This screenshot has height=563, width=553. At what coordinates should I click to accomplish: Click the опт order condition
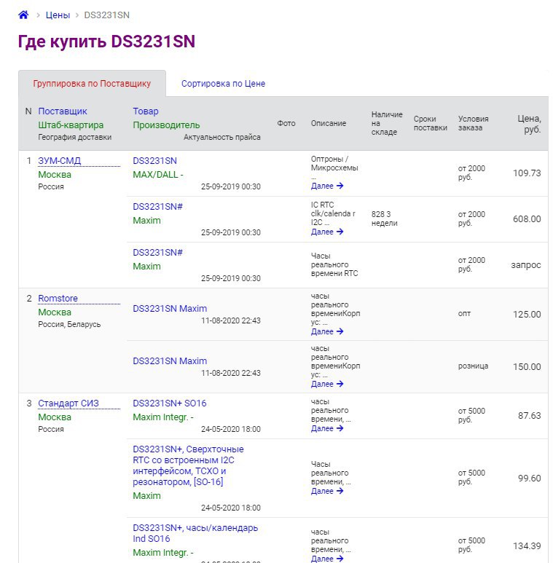[464, 313]
